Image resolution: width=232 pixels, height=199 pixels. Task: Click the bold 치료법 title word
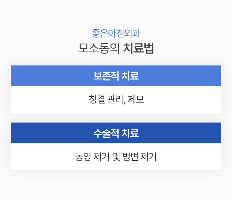138,49
